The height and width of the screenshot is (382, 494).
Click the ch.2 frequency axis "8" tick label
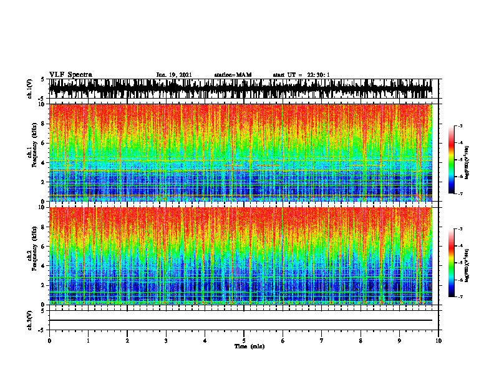tap(44, 227)
